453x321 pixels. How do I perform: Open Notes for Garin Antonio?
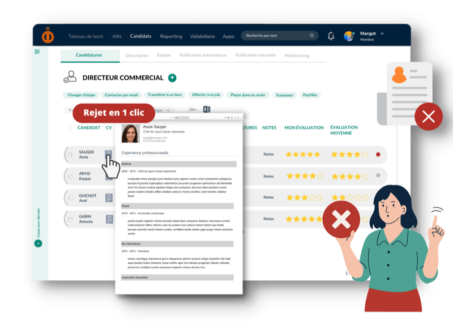(x=268, y=219)
